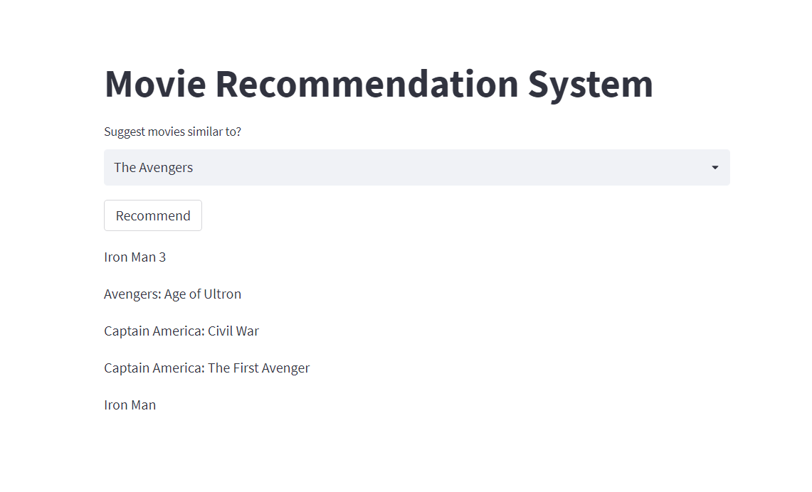Choose 'Captain America: Civil War' from the list

tap(181, 331)
